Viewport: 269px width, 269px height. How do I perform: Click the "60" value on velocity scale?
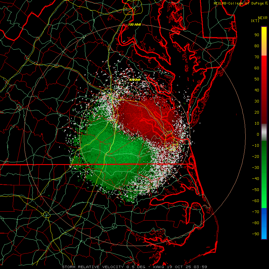point(257,68)
